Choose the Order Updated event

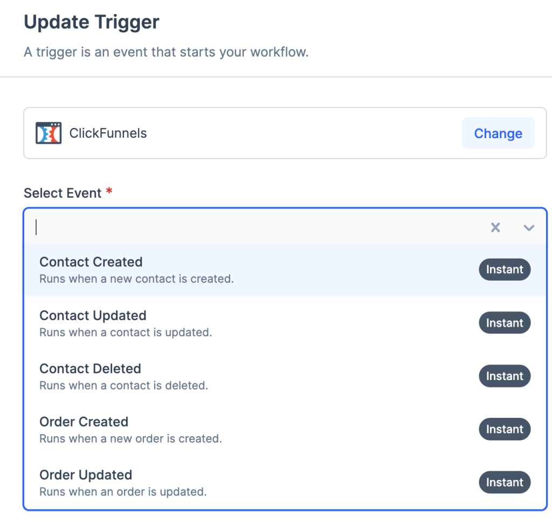click(x=86, y=476)
